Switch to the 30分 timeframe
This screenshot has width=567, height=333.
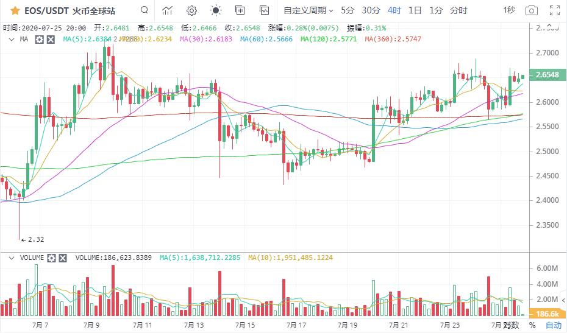371,10
